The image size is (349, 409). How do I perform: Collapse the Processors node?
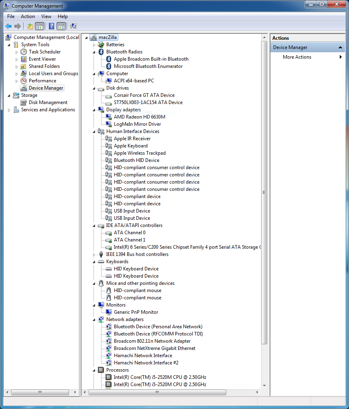[94, 370]
